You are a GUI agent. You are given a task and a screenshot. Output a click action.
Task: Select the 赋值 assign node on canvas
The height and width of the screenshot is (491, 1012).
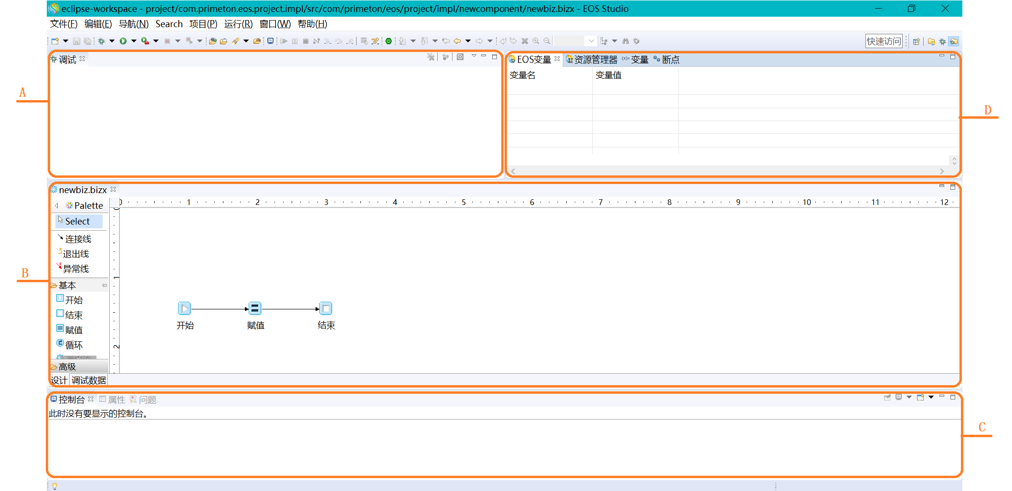coord(255,309)
